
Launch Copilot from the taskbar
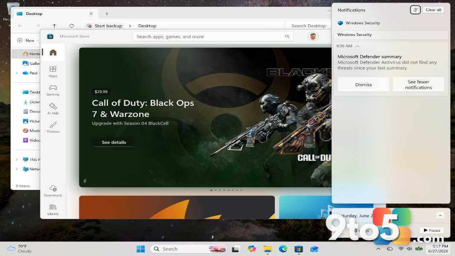coord(251,249)
